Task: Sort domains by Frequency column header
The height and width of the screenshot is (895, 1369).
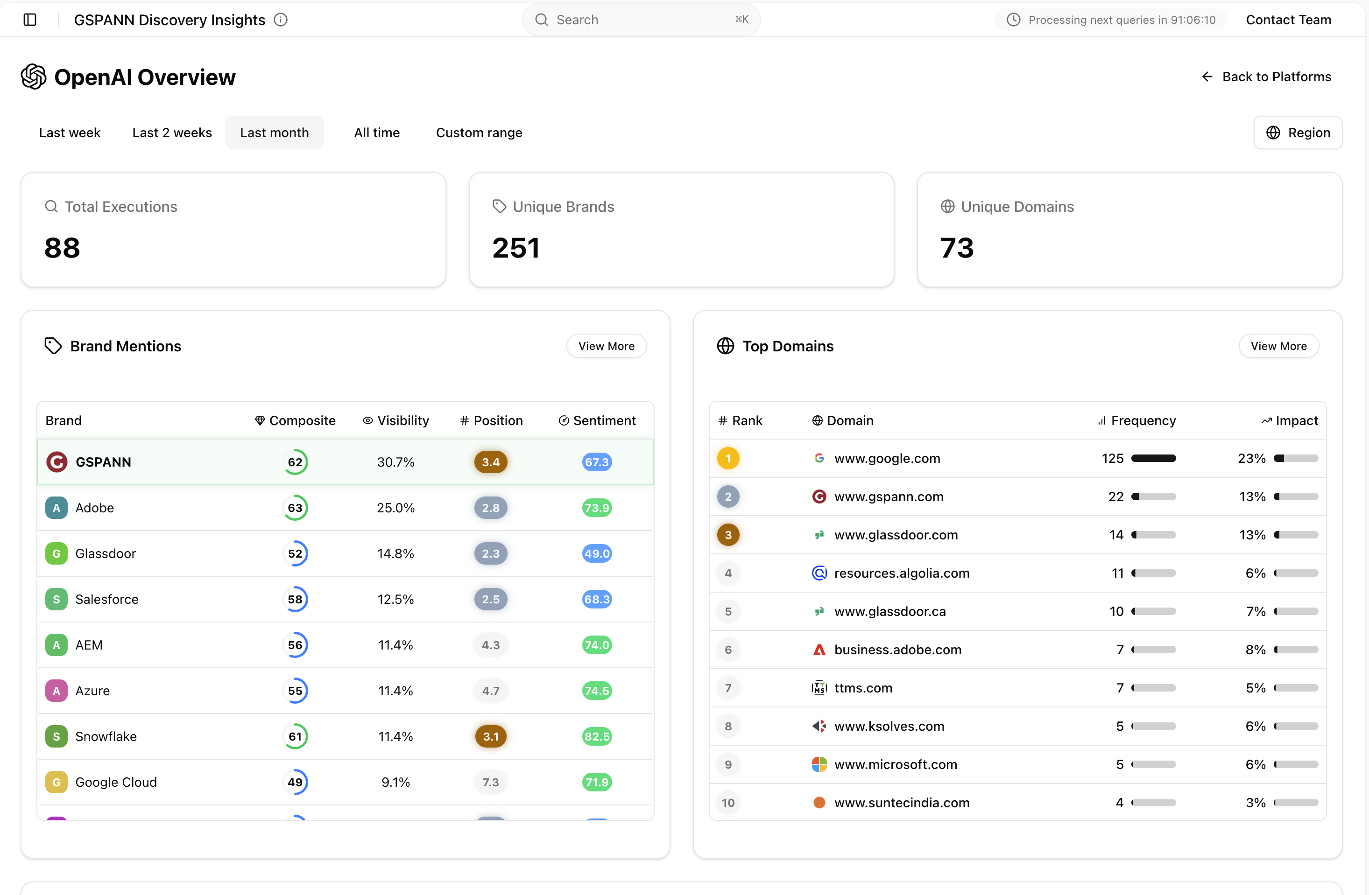Action: point(1136,420)
